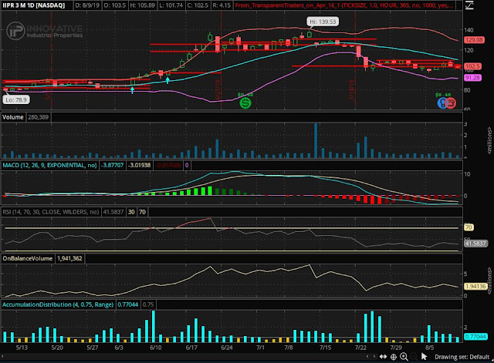Select the pointer cursor drawing tool

tap(424, 356)
